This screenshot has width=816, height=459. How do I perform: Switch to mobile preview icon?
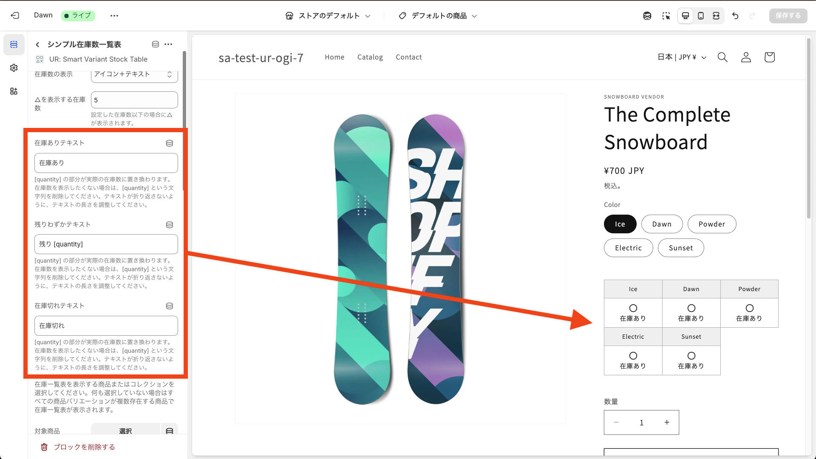[x=701, y=16]
